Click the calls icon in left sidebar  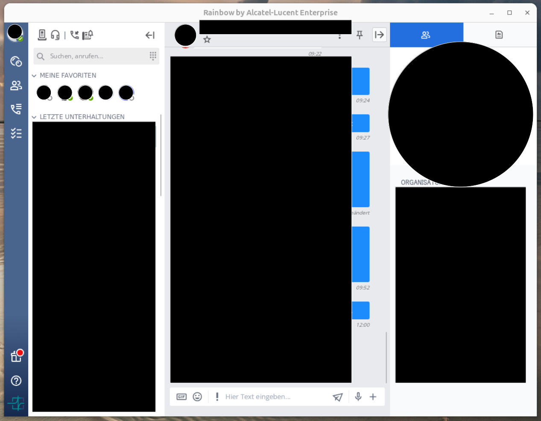click(16, 109)
